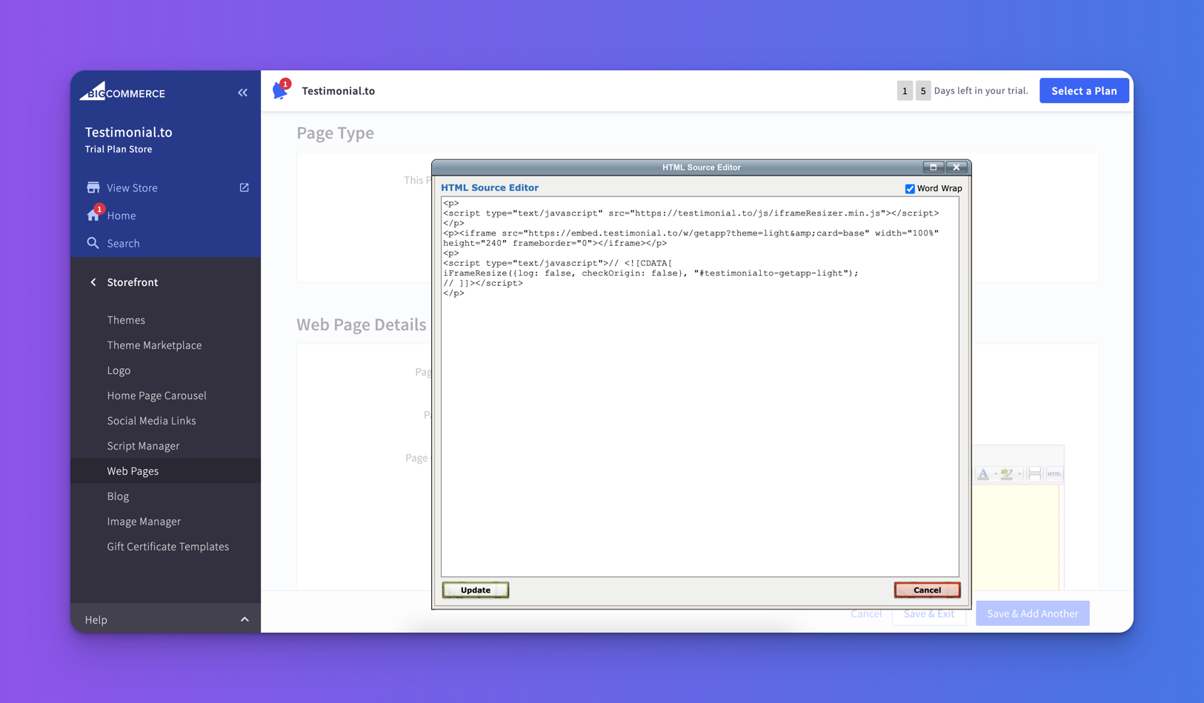This screenshot has width=1204, height=703.
Task: Click the Search magnifier icon
Action: tap(93, 243)
